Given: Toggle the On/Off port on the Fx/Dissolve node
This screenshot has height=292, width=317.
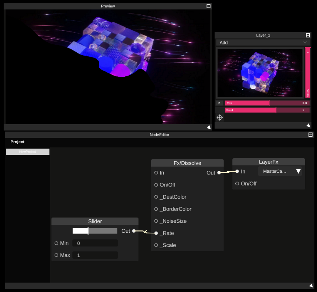Looking at the screenshot, I should (156, 185).
